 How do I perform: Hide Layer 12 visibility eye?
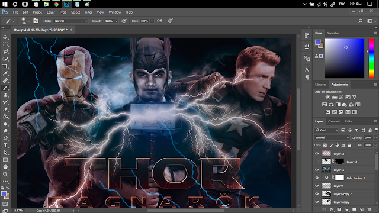coord(317,154)
